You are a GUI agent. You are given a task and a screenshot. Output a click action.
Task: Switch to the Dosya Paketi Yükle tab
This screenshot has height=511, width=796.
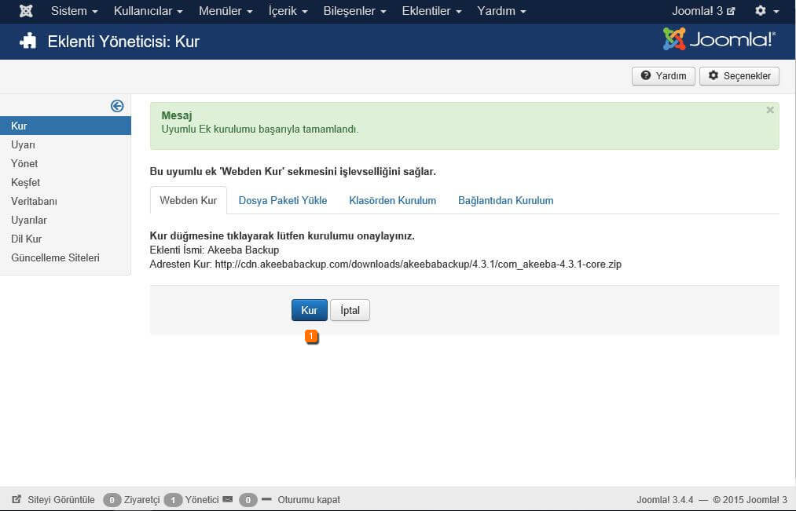pos(283,200)
